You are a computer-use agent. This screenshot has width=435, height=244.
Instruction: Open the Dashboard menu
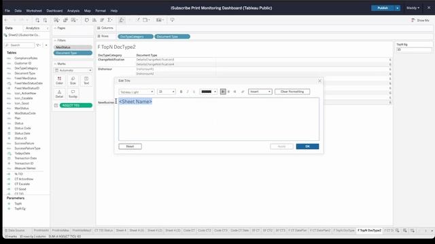pyautogui.click(x=54, y=11)
